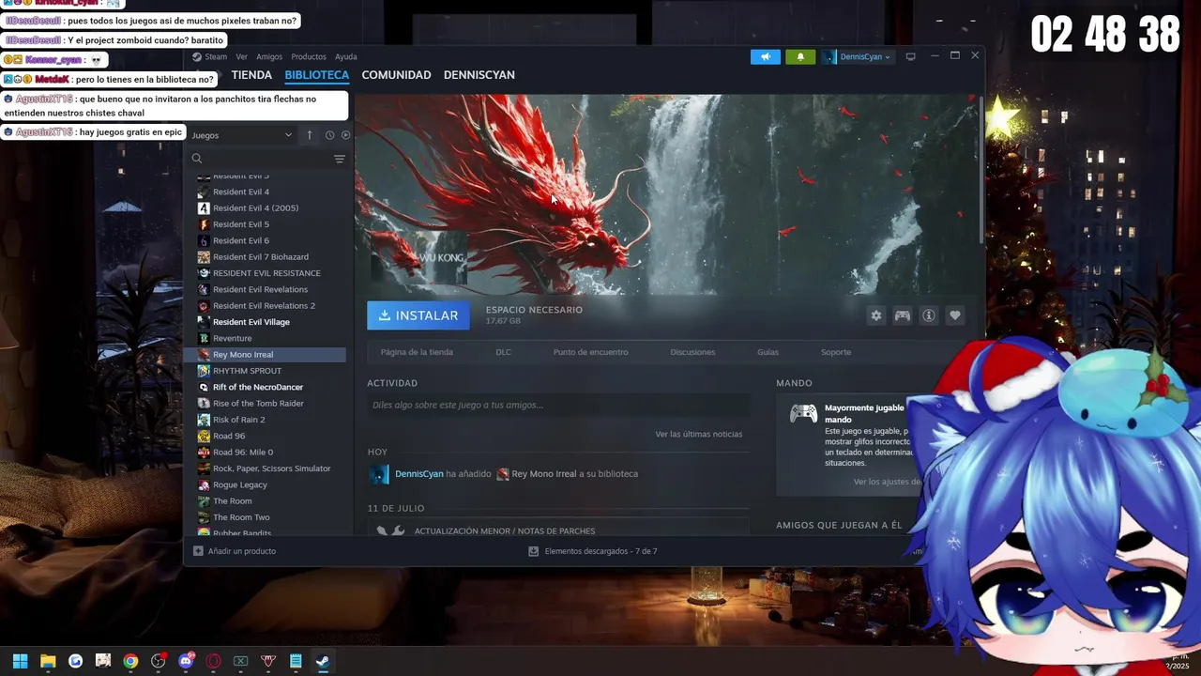Select the BIBLIOTECA tab

[317, 75]
